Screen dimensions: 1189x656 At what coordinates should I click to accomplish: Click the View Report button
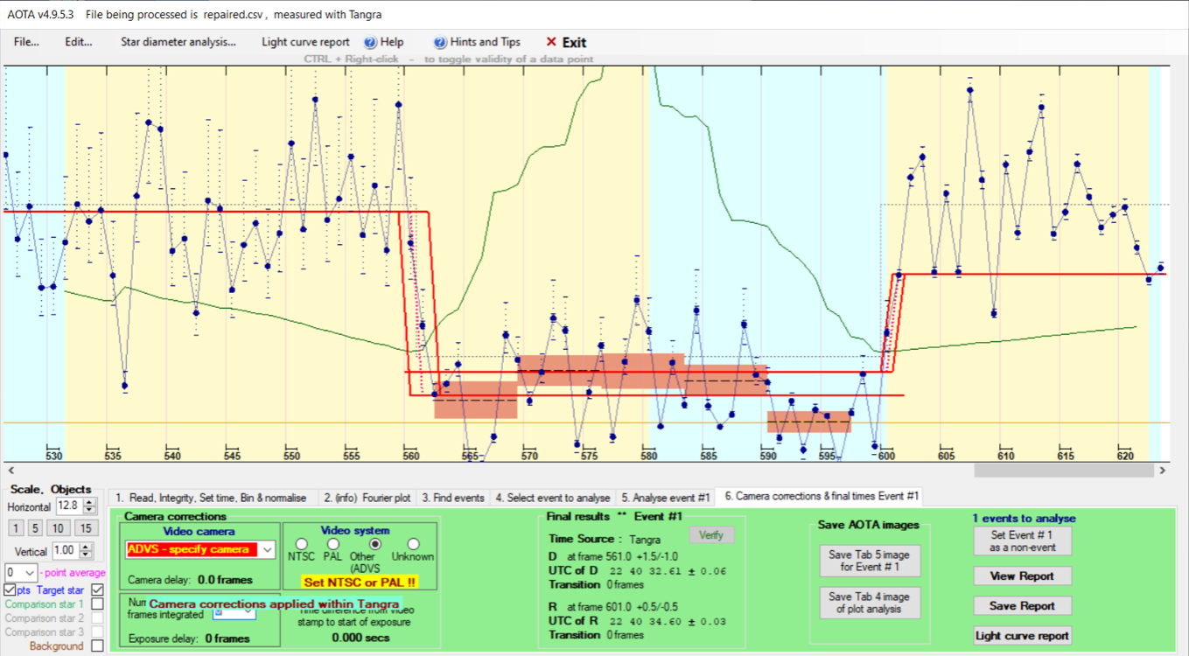coord(1022,576)
